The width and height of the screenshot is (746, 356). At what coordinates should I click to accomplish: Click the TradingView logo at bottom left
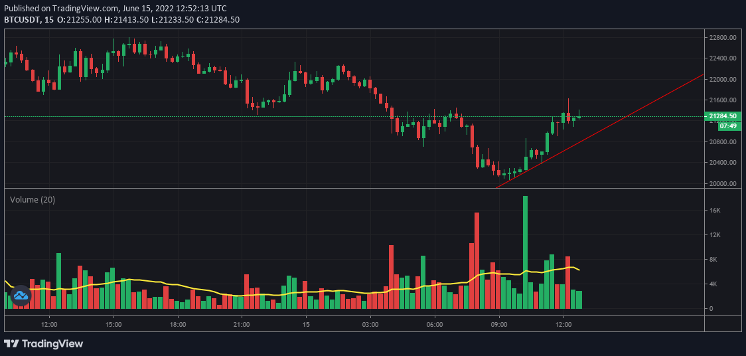pyautogui.click(x=43, y=343)
